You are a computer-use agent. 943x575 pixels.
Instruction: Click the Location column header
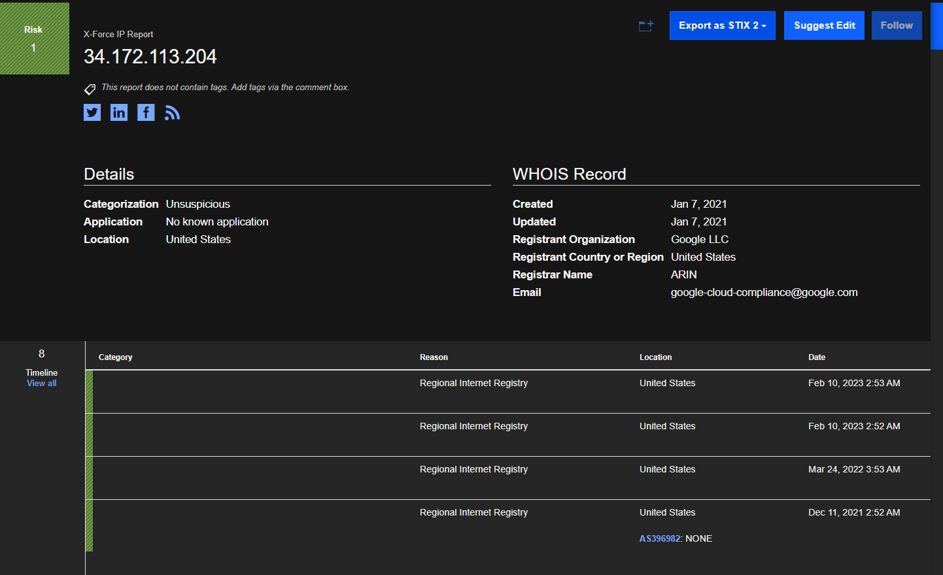(x=655, y=357)
